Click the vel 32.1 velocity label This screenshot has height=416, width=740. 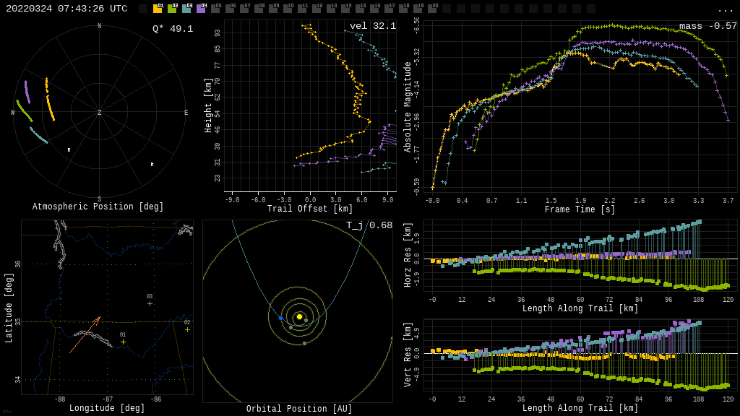point(372,26)
